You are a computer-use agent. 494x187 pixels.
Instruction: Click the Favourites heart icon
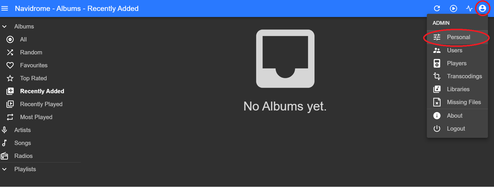coord(10,65)
